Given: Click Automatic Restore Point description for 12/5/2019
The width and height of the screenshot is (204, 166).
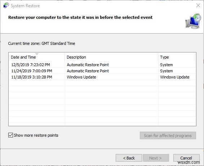Looking at the screenshot, I should coord(88,65).
